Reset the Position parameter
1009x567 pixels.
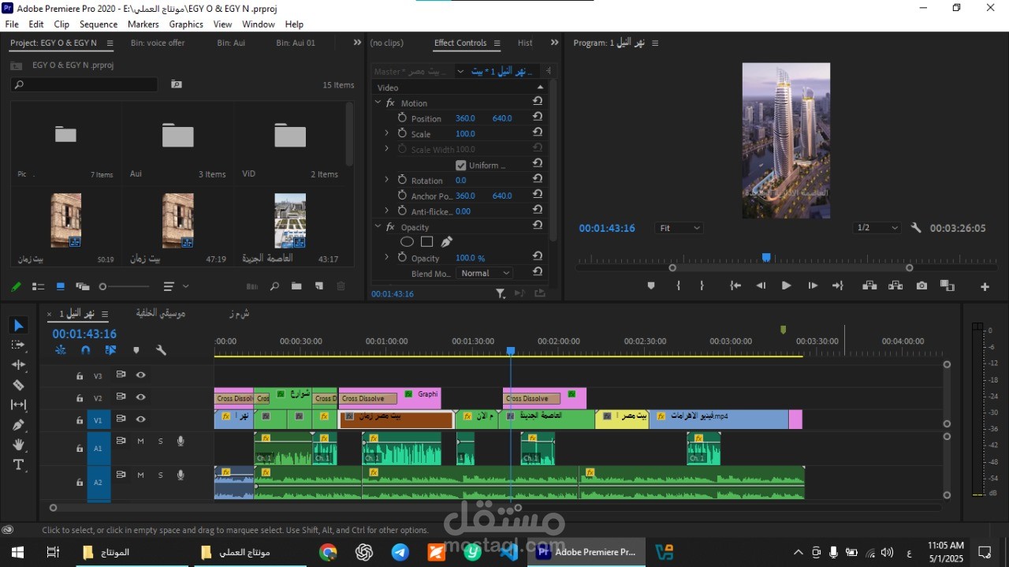click(538, 118)
